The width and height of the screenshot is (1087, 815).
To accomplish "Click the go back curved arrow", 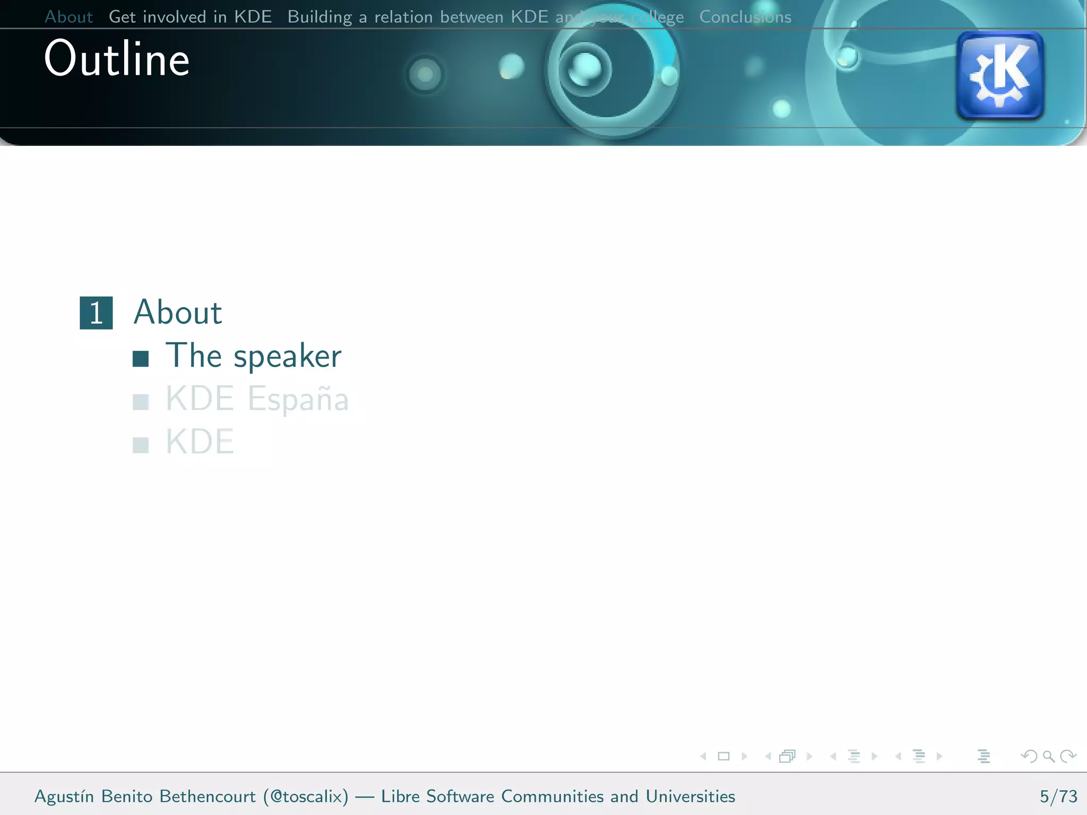I will coord(1029,756).
